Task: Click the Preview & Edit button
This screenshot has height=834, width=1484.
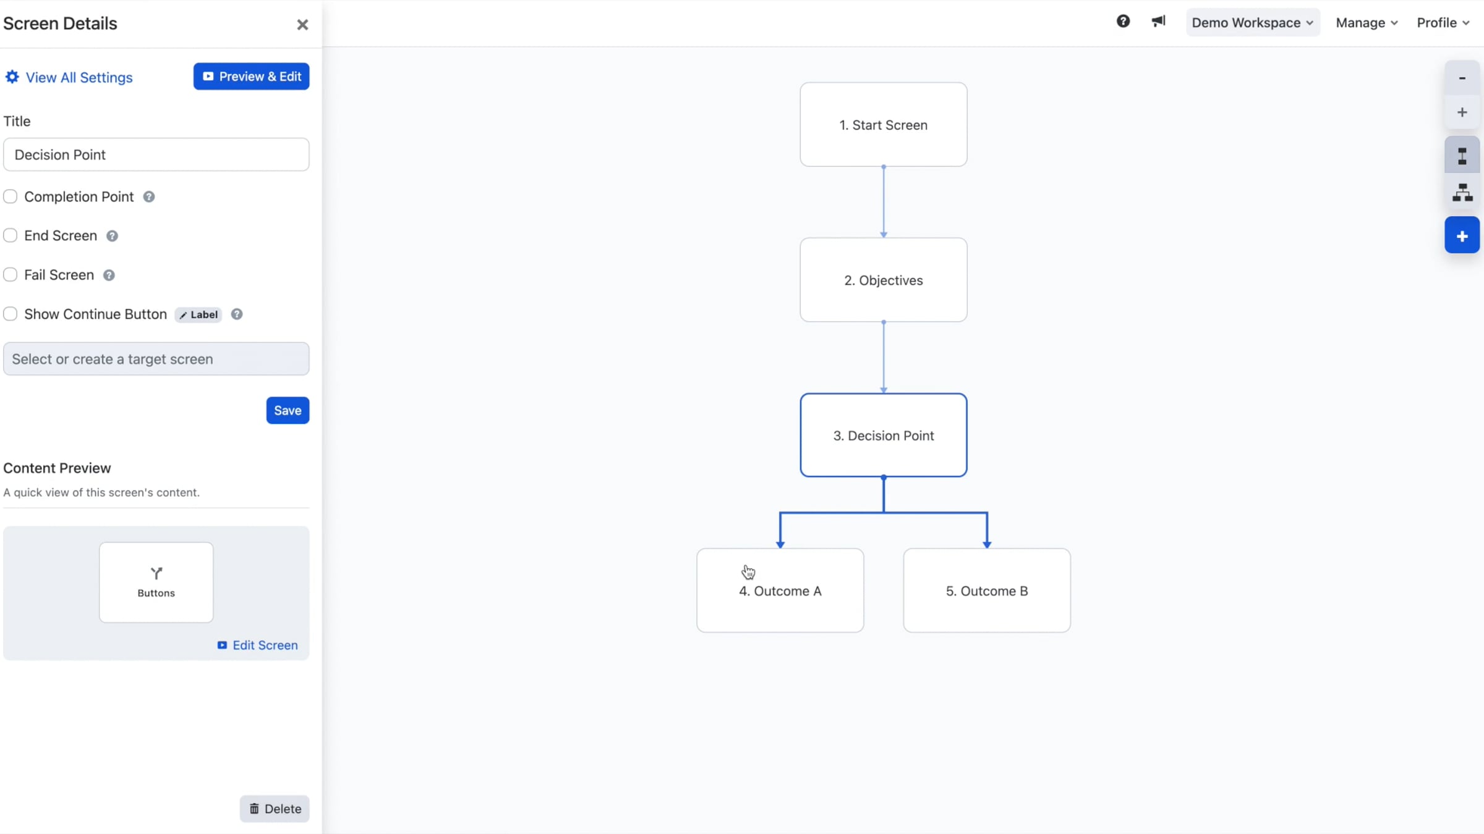Action: [251, 77]
